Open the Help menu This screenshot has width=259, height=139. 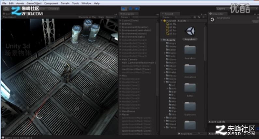(97, 3)
